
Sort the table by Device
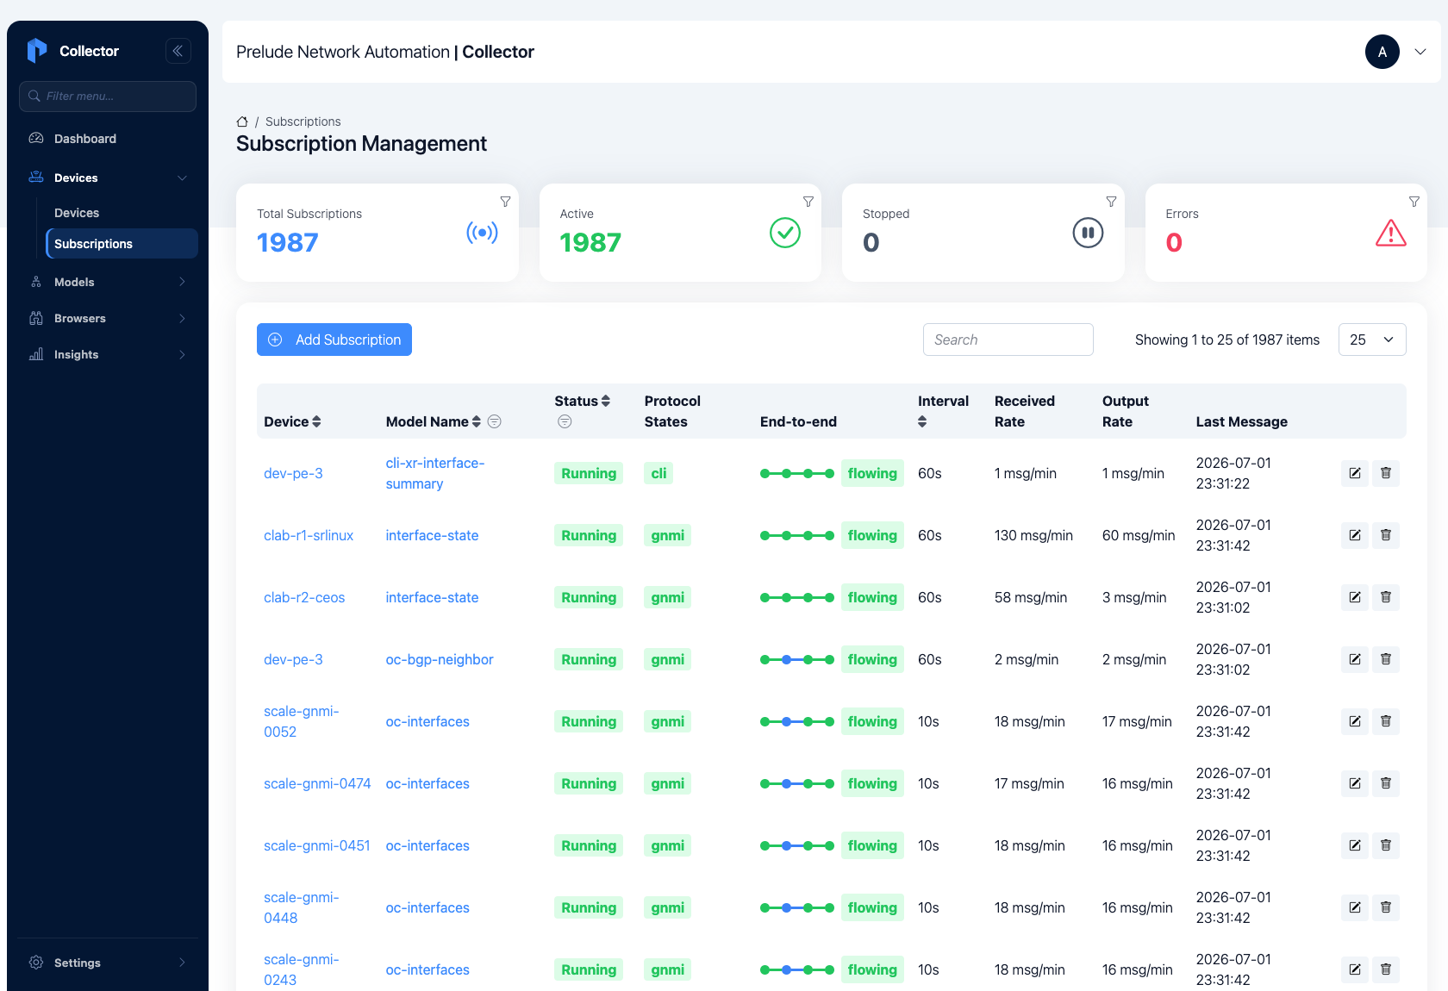click(x=316, y=421)
